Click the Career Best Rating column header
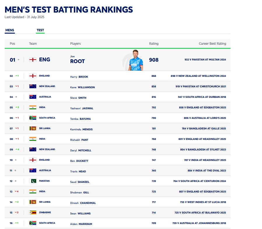Viewport: 262px width, 229px height. click(x=212, y=44)
